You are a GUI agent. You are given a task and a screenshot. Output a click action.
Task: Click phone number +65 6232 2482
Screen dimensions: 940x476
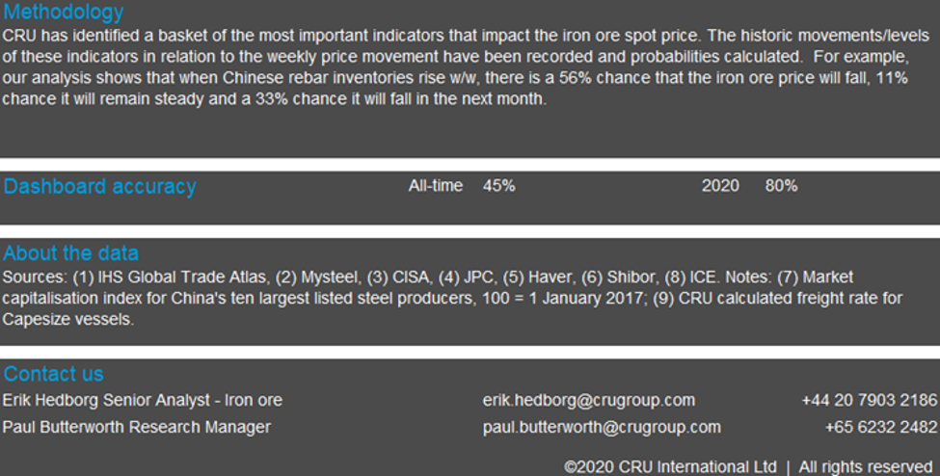click(x=880, y=427)
